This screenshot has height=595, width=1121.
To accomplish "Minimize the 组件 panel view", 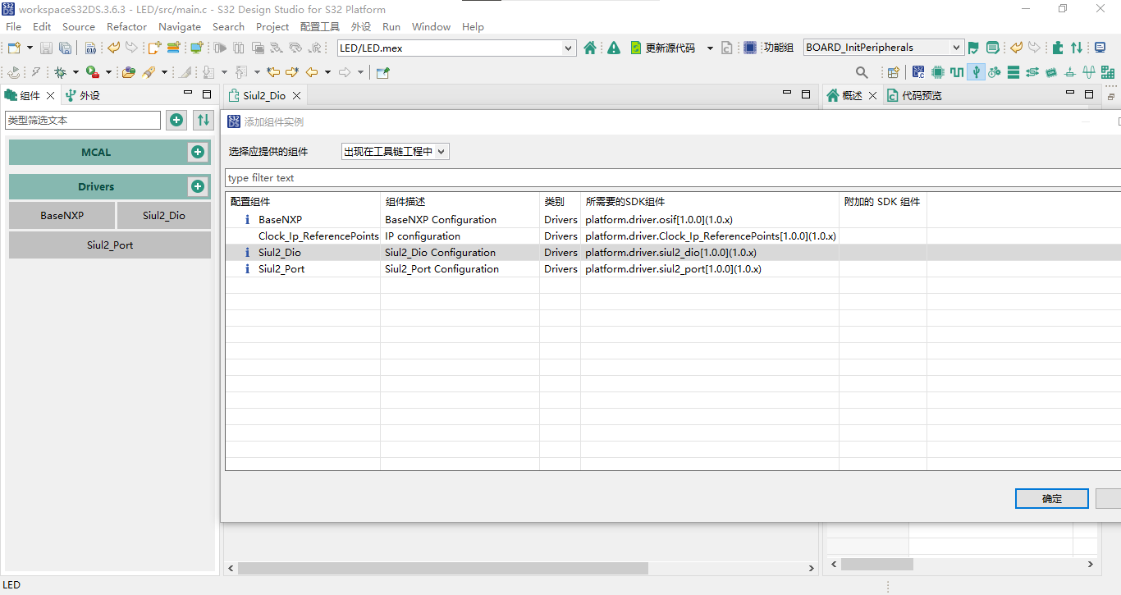I will click(188, 94).
